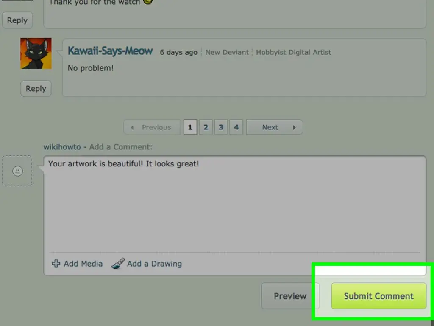Click the Add Media plus icon
The width and height of the screenshot is (434, 326).
coord(56,264)
